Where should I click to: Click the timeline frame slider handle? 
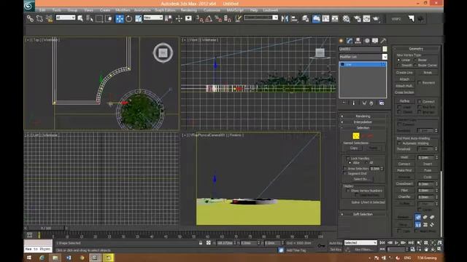45,228
